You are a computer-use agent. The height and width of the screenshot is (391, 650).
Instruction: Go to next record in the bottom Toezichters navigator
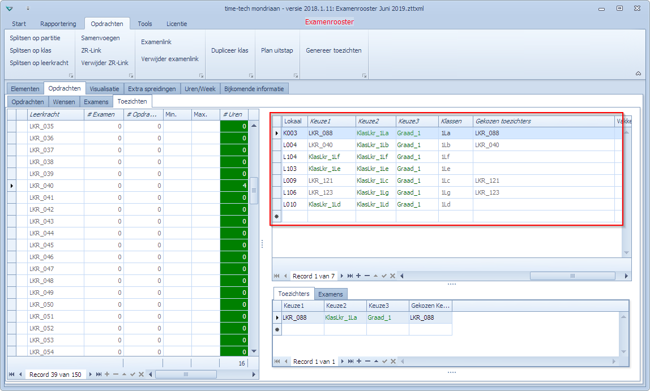343,361
